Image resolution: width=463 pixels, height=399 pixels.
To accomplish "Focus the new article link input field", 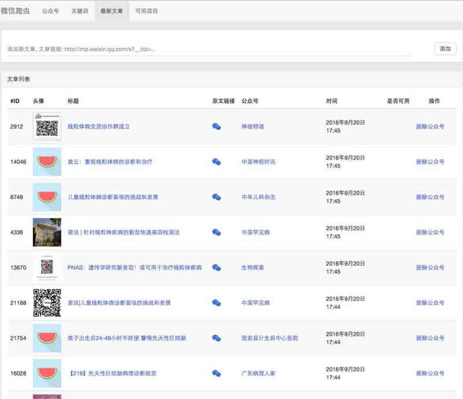I will click(208, 49).
